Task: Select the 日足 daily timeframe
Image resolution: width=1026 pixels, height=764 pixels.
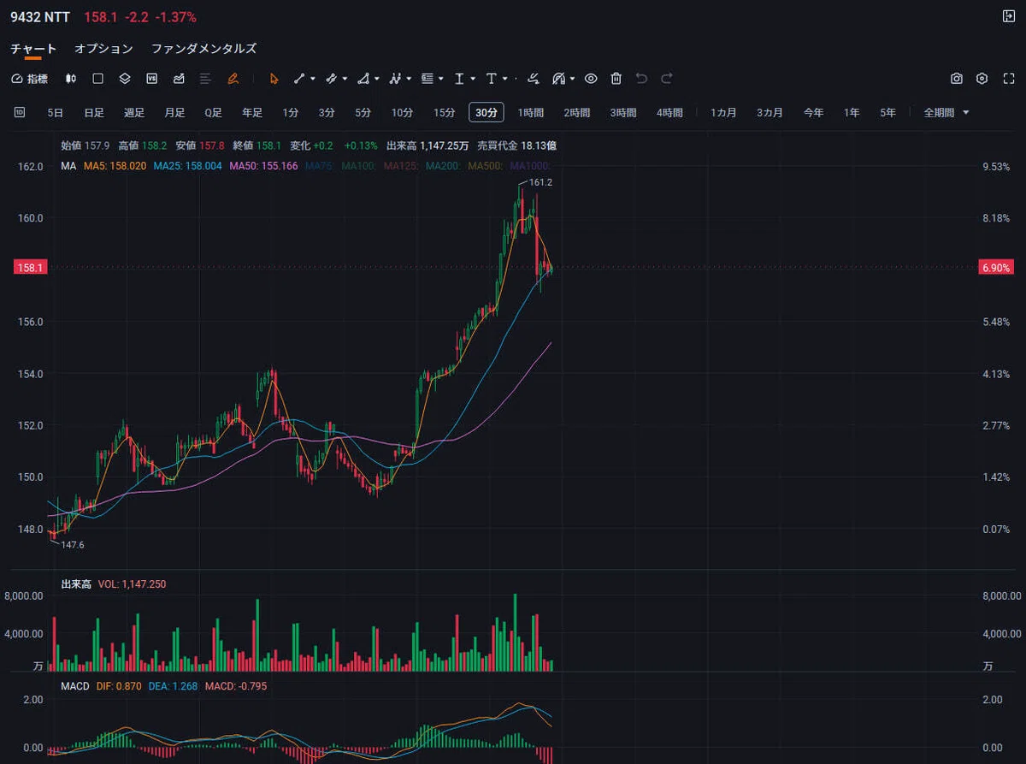Action: coord(94,112)
